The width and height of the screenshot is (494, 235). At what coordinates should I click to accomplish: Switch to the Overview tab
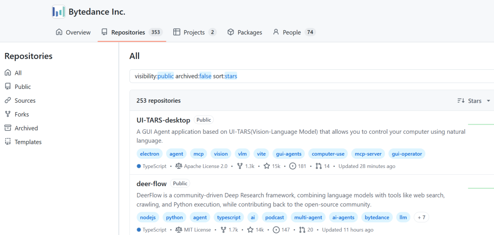point(73,32)
